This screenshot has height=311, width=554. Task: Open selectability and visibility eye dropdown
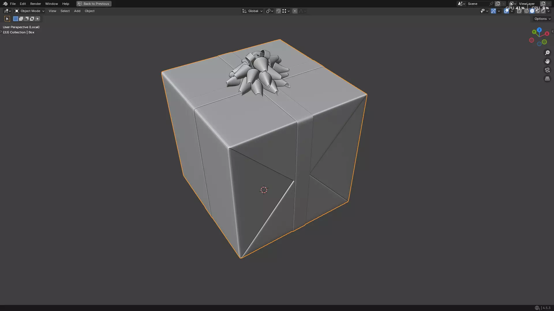484,11
